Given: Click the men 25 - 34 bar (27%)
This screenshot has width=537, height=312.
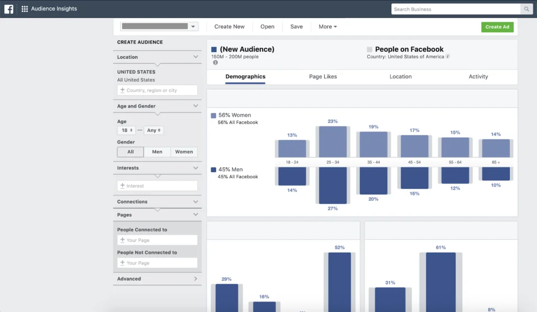Looking at the screenshot, I should click(332, 185).
